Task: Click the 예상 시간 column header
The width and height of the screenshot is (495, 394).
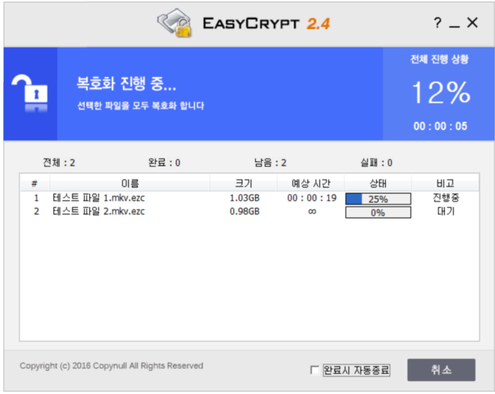Action: click(x=311, y=183)
